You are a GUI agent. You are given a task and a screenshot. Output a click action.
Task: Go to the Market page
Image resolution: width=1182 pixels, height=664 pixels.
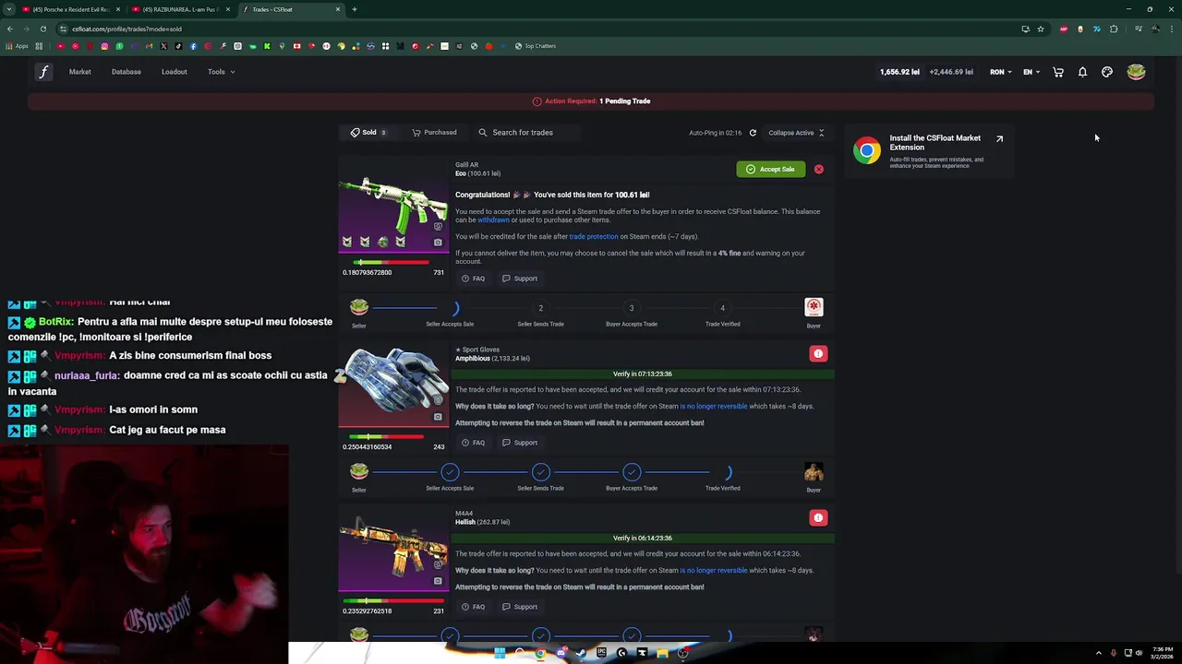pos(79,72)
